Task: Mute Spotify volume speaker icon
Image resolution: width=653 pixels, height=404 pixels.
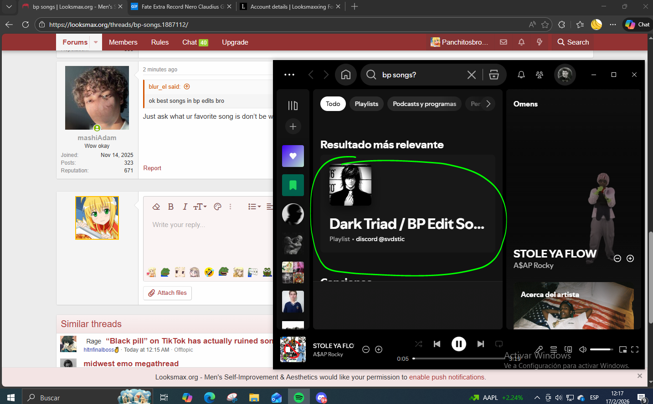Action: 582,349
